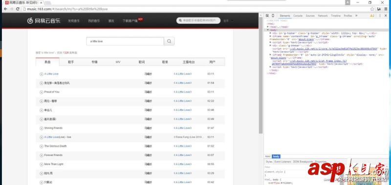Collapse the body node in Elements tree
This screenshot has height=185, width=391.
pos(268,30)
